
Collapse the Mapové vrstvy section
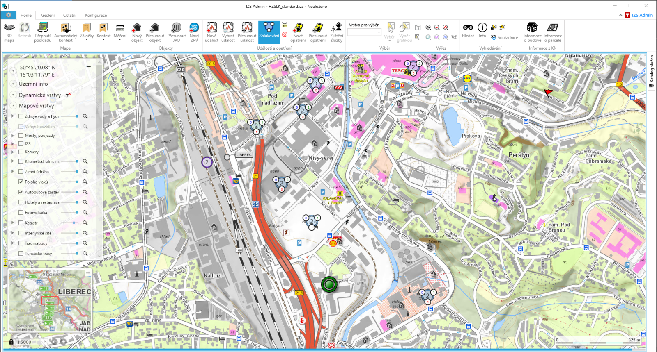pyautogui.click(x=13, y=106)
